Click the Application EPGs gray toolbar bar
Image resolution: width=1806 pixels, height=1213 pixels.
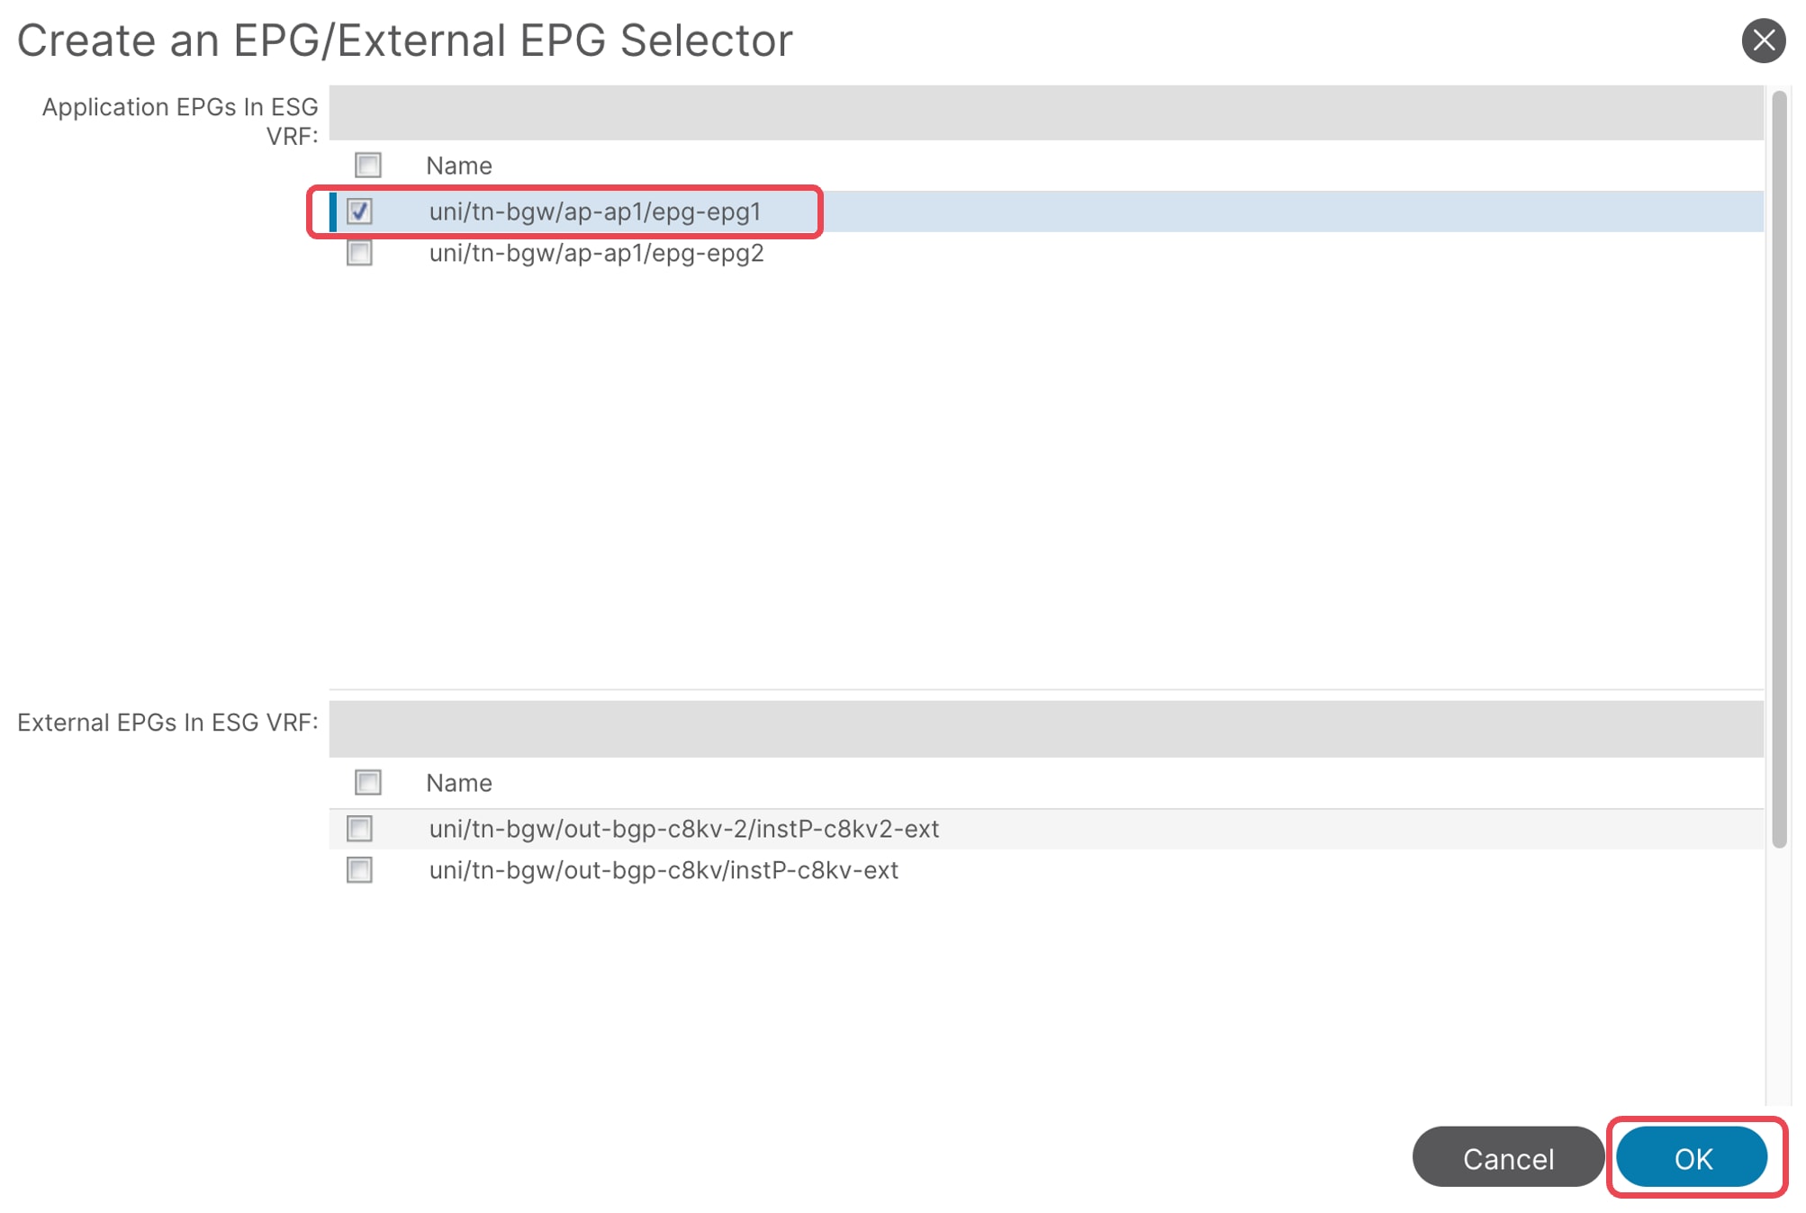tap(1046, 112)
